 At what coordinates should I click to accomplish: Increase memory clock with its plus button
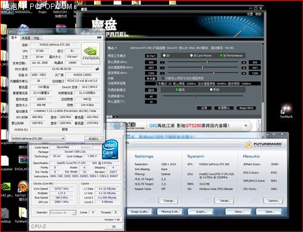tap(244, 73)
